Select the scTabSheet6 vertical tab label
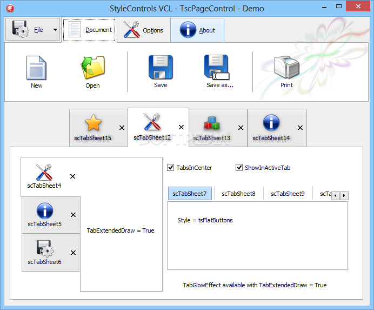The image size is (374, 310). (45, 262)
